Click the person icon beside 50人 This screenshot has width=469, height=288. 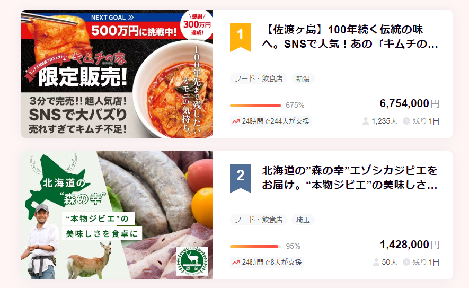coord(376,262)
